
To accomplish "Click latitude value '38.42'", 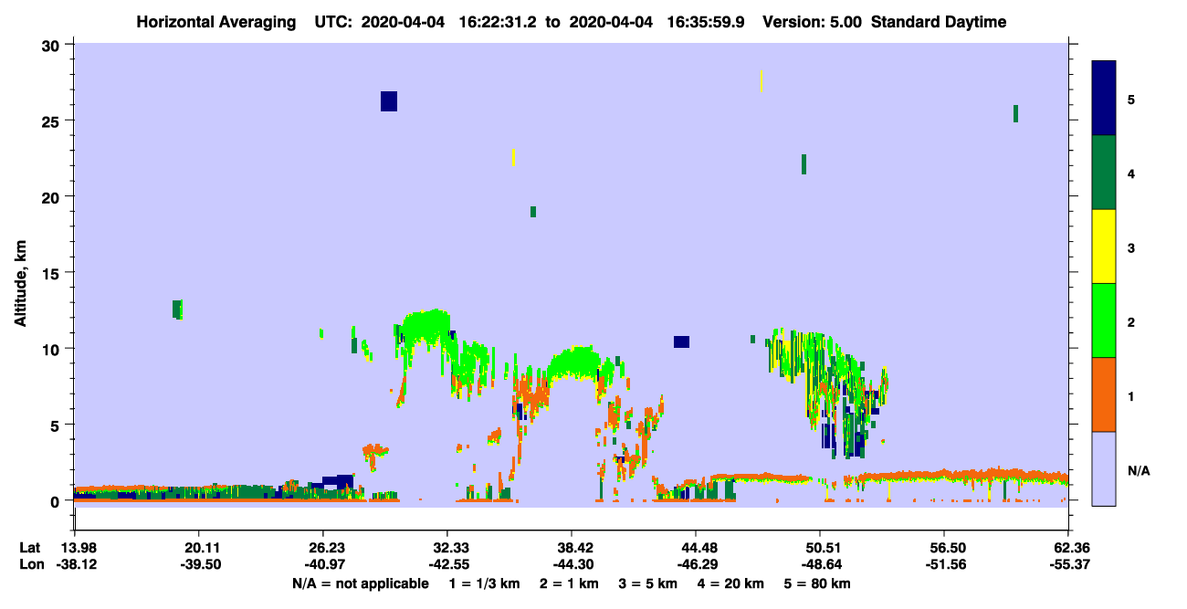I will (x=572, y=548).
